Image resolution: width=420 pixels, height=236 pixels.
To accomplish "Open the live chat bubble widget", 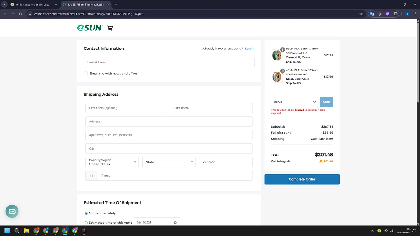I will [12, 211].
